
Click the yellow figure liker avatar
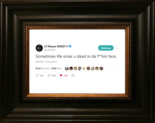(x=84, y=69)
